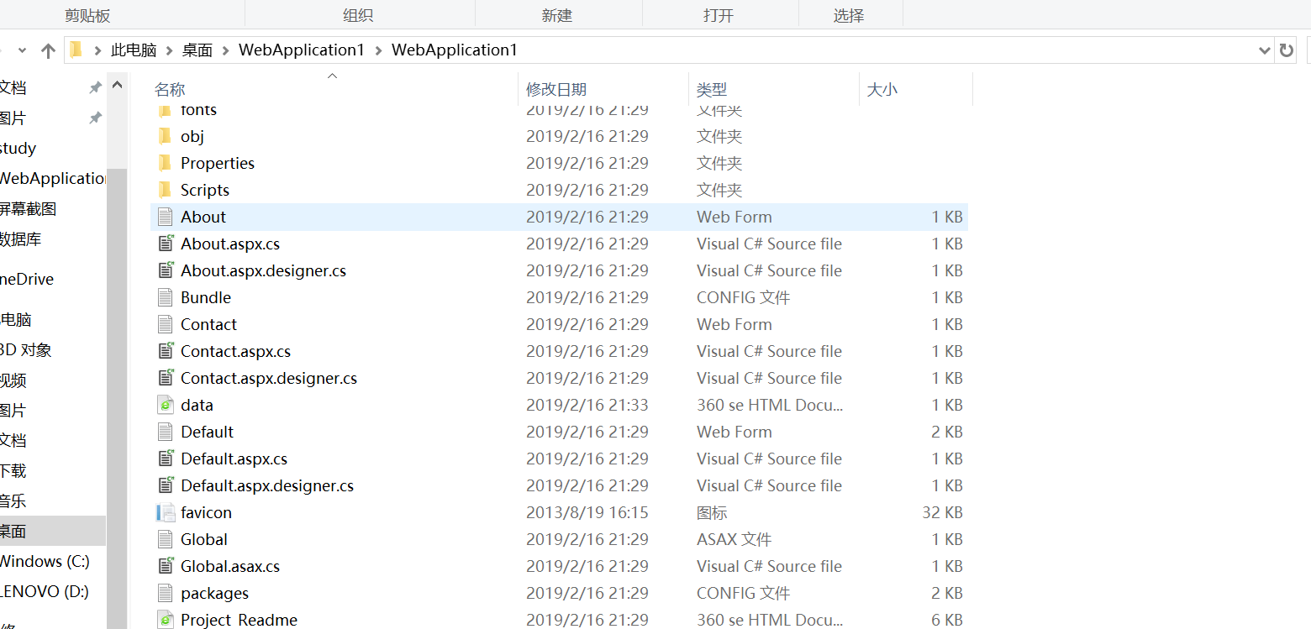Click ASAX 文件 type of Global

734,539
